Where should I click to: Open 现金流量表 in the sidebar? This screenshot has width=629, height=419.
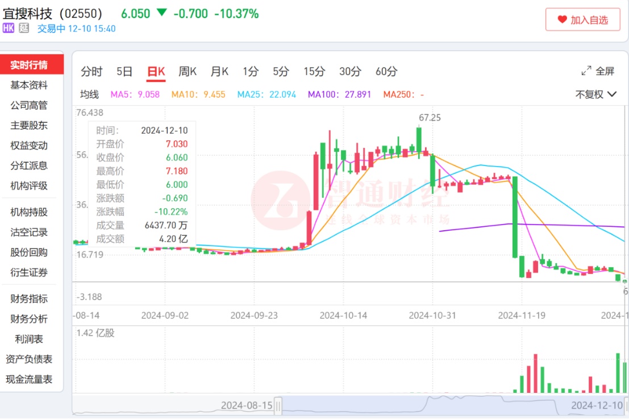(29, 379)
